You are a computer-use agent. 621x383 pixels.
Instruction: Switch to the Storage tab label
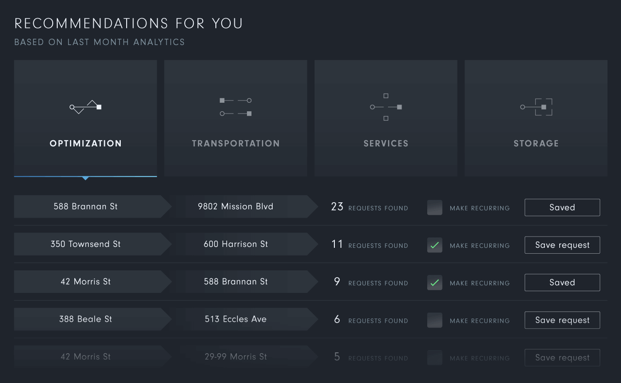[536, 143]
